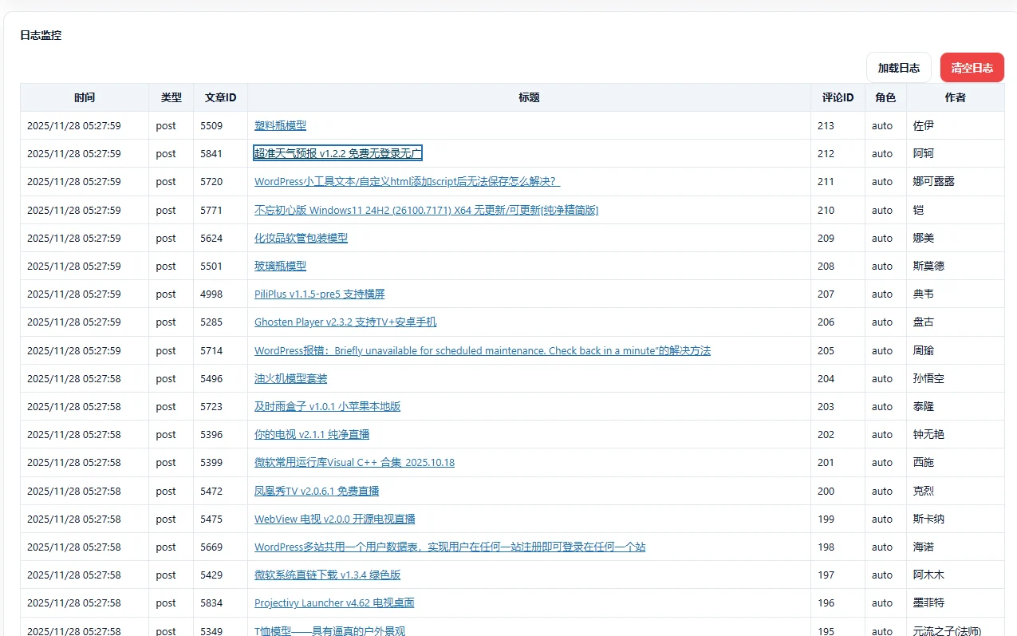Open 及时雨盒子 v1.0.1 link
Viewport: 1017px width, 636px height.
[327, 406]
